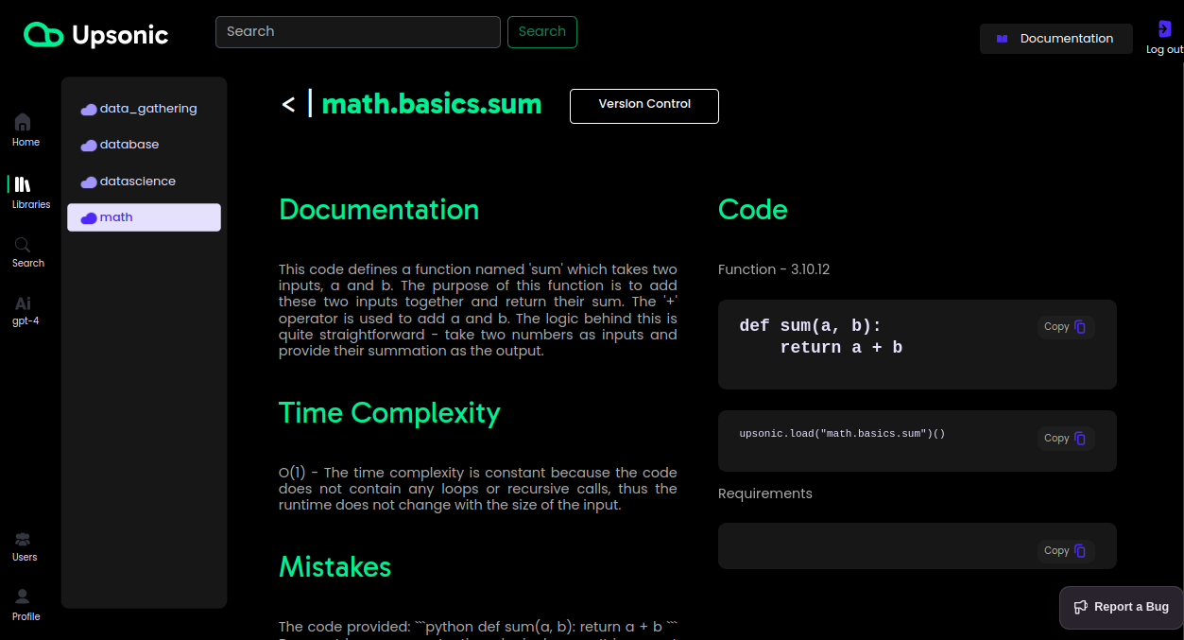Click the Upsonic logo

tap(95, 35)
